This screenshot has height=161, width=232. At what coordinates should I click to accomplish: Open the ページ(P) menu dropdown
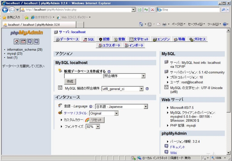click(x=178, y=24)
